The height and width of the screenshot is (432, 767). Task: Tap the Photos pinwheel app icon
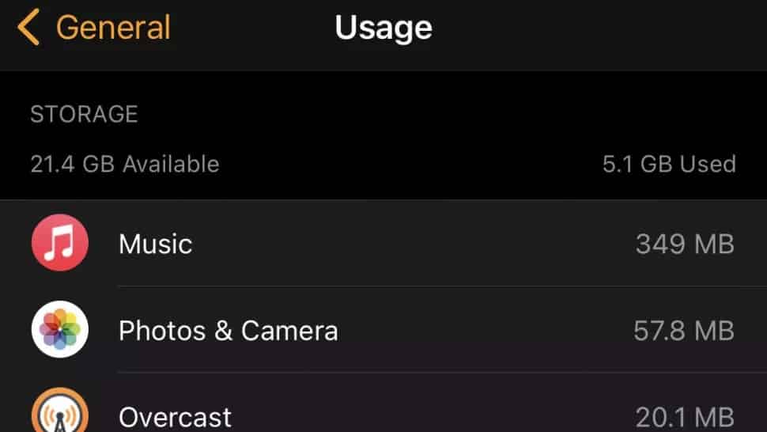(60, 329)
